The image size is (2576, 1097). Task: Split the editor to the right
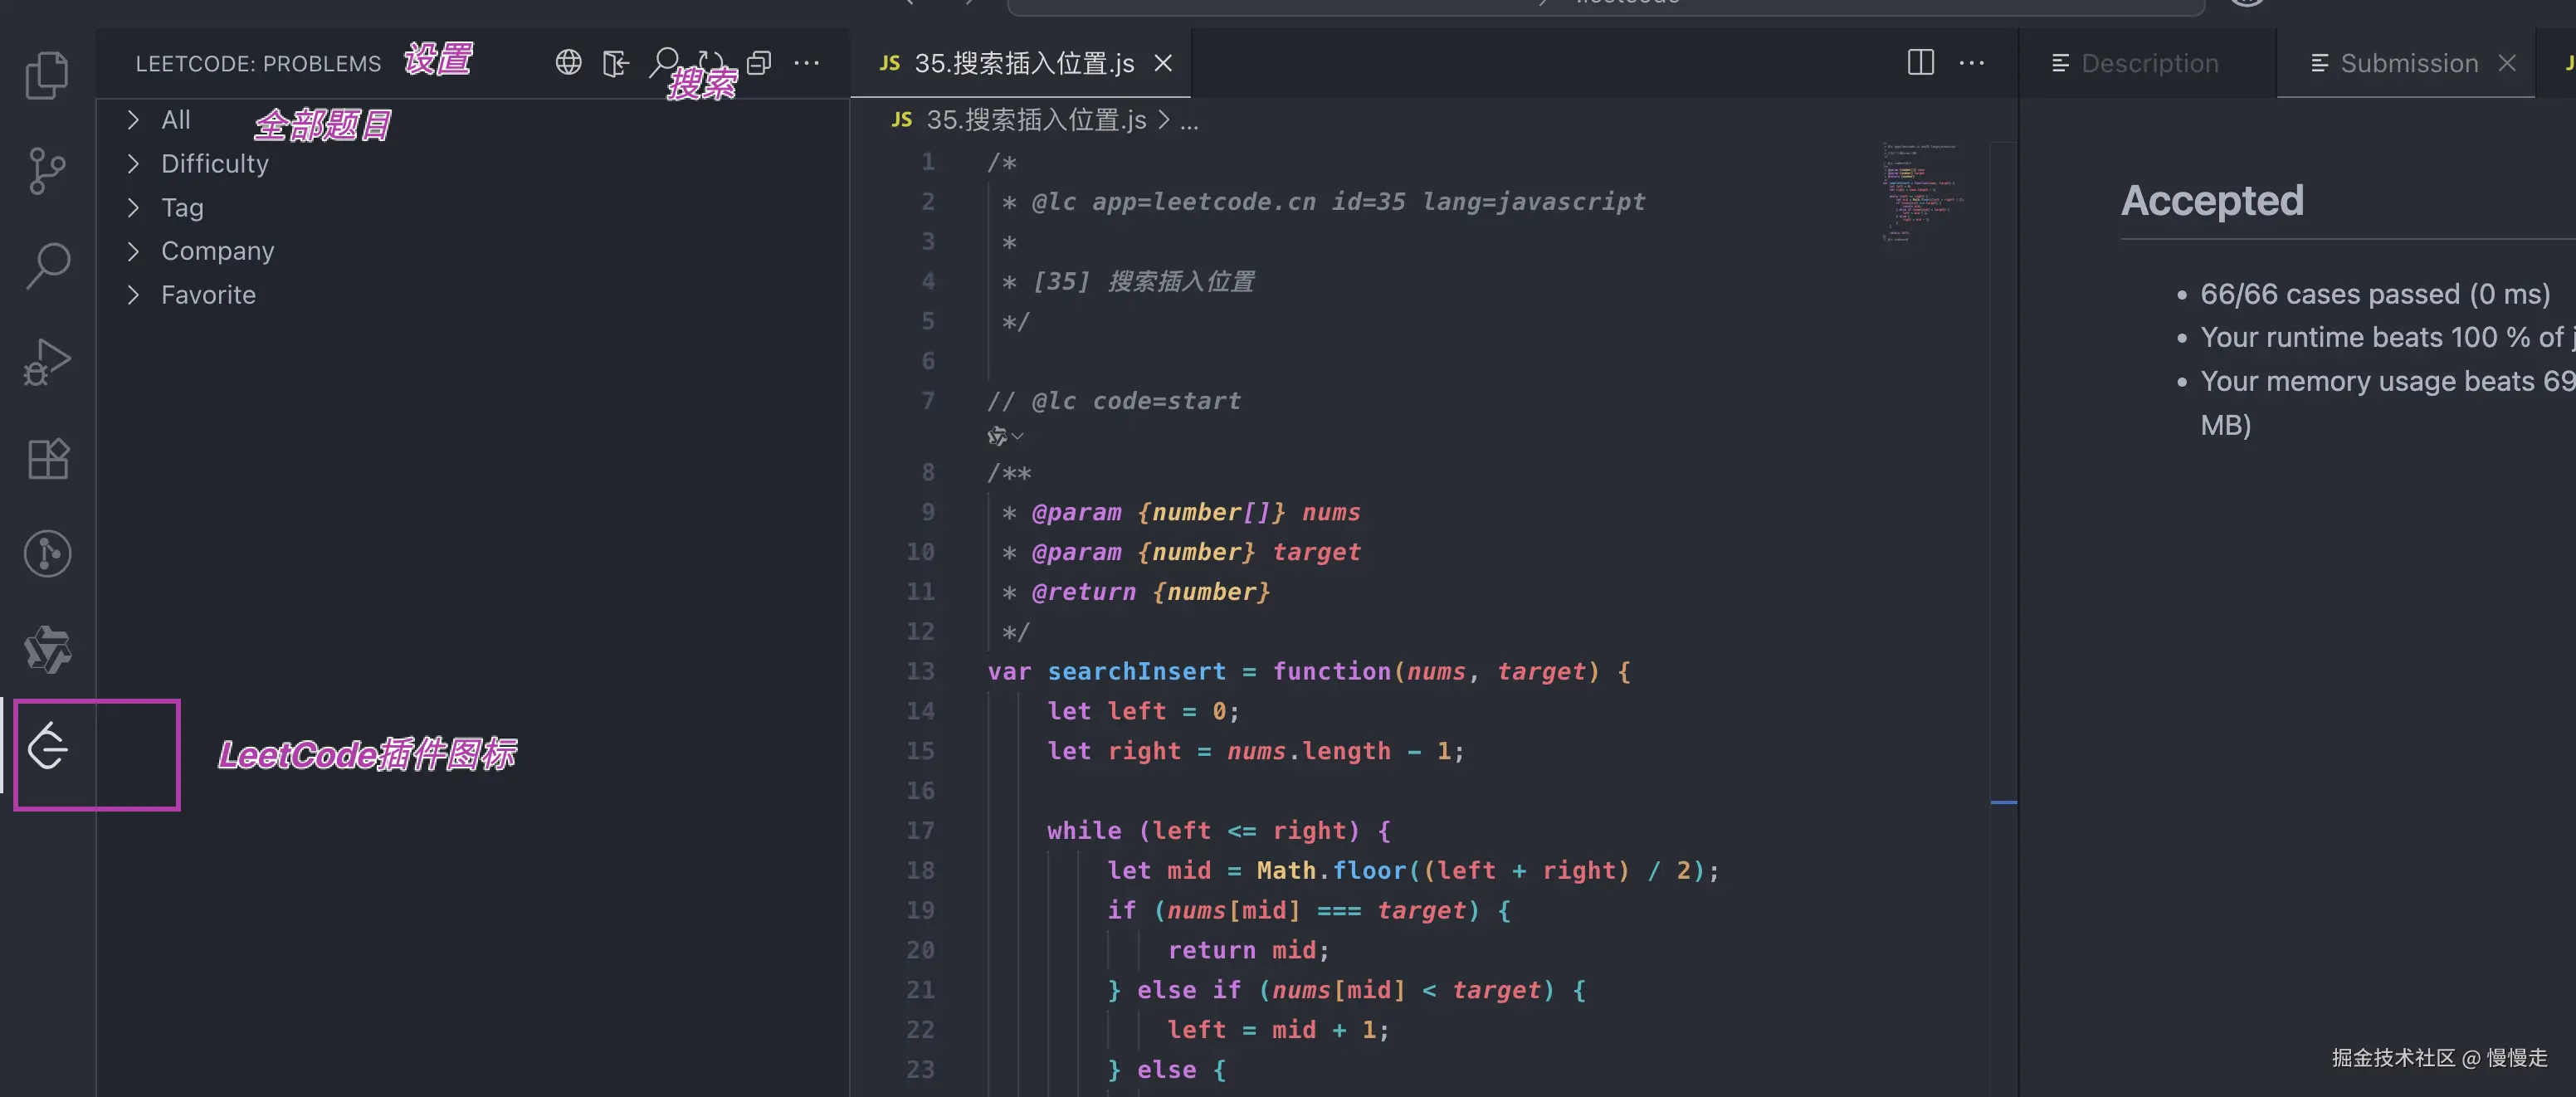[x=1920, y=63]
